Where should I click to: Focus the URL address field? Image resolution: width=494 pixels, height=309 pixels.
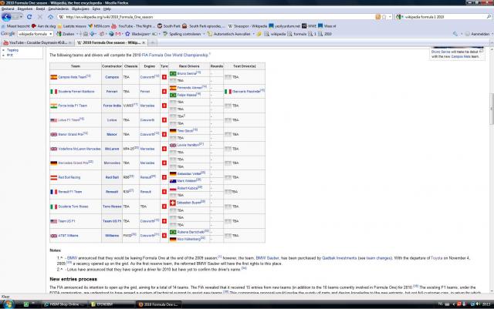tap(218, 17)
